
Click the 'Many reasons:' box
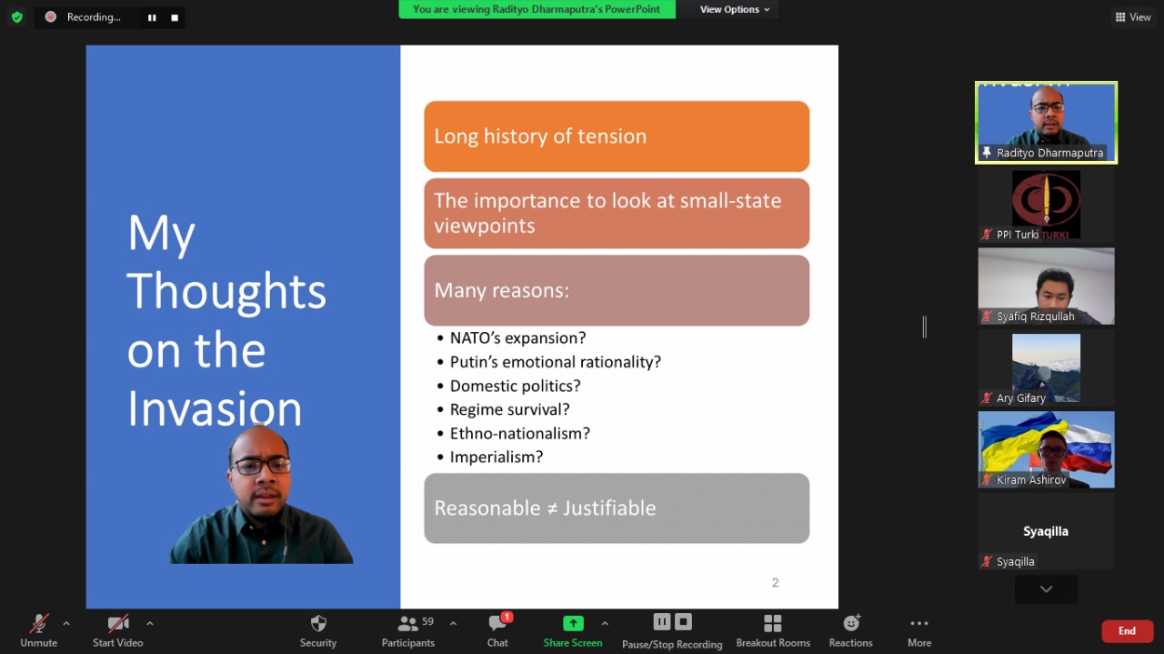tap(617, 290)
